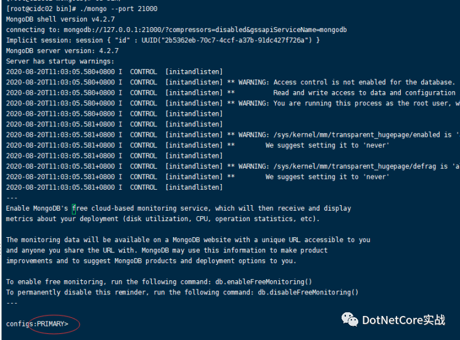Click the Enable MongoDB's free cloud-based monitoring line
Image resolution: width=460 pixels, height=340 pixels.
coord(178,208)
